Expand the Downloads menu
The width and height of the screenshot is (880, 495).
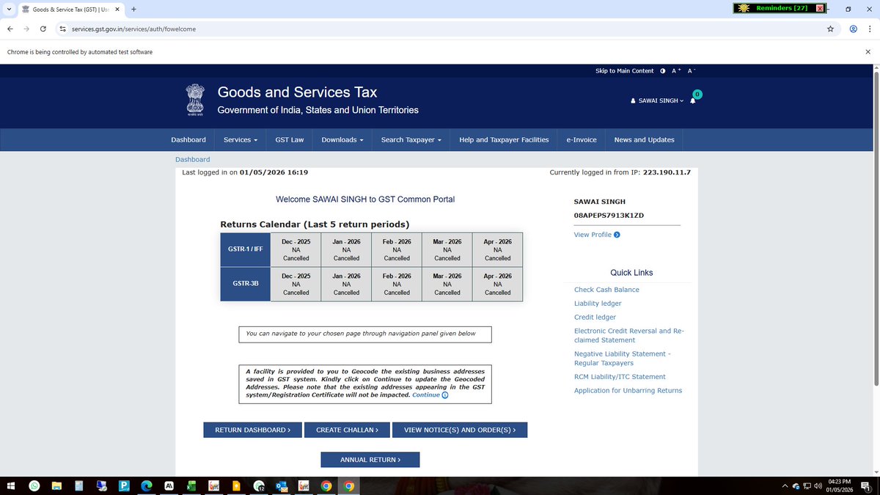[x=342, y=139]
